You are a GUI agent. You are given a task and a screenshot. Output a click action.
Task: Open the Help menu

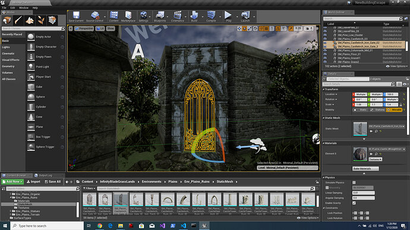(x=35, y=8)
